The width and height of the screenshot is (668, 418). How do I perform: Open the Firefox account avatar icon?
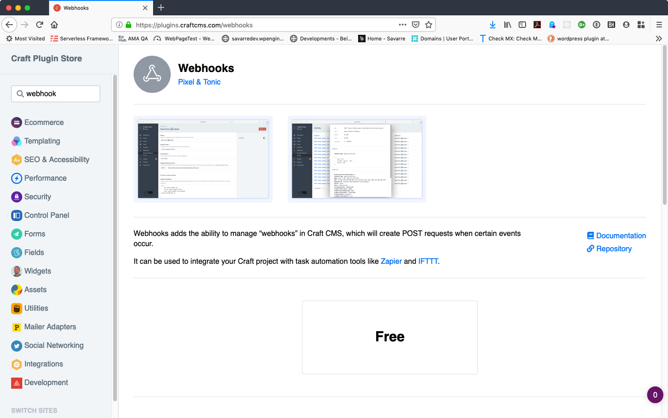tap(626, 25)
